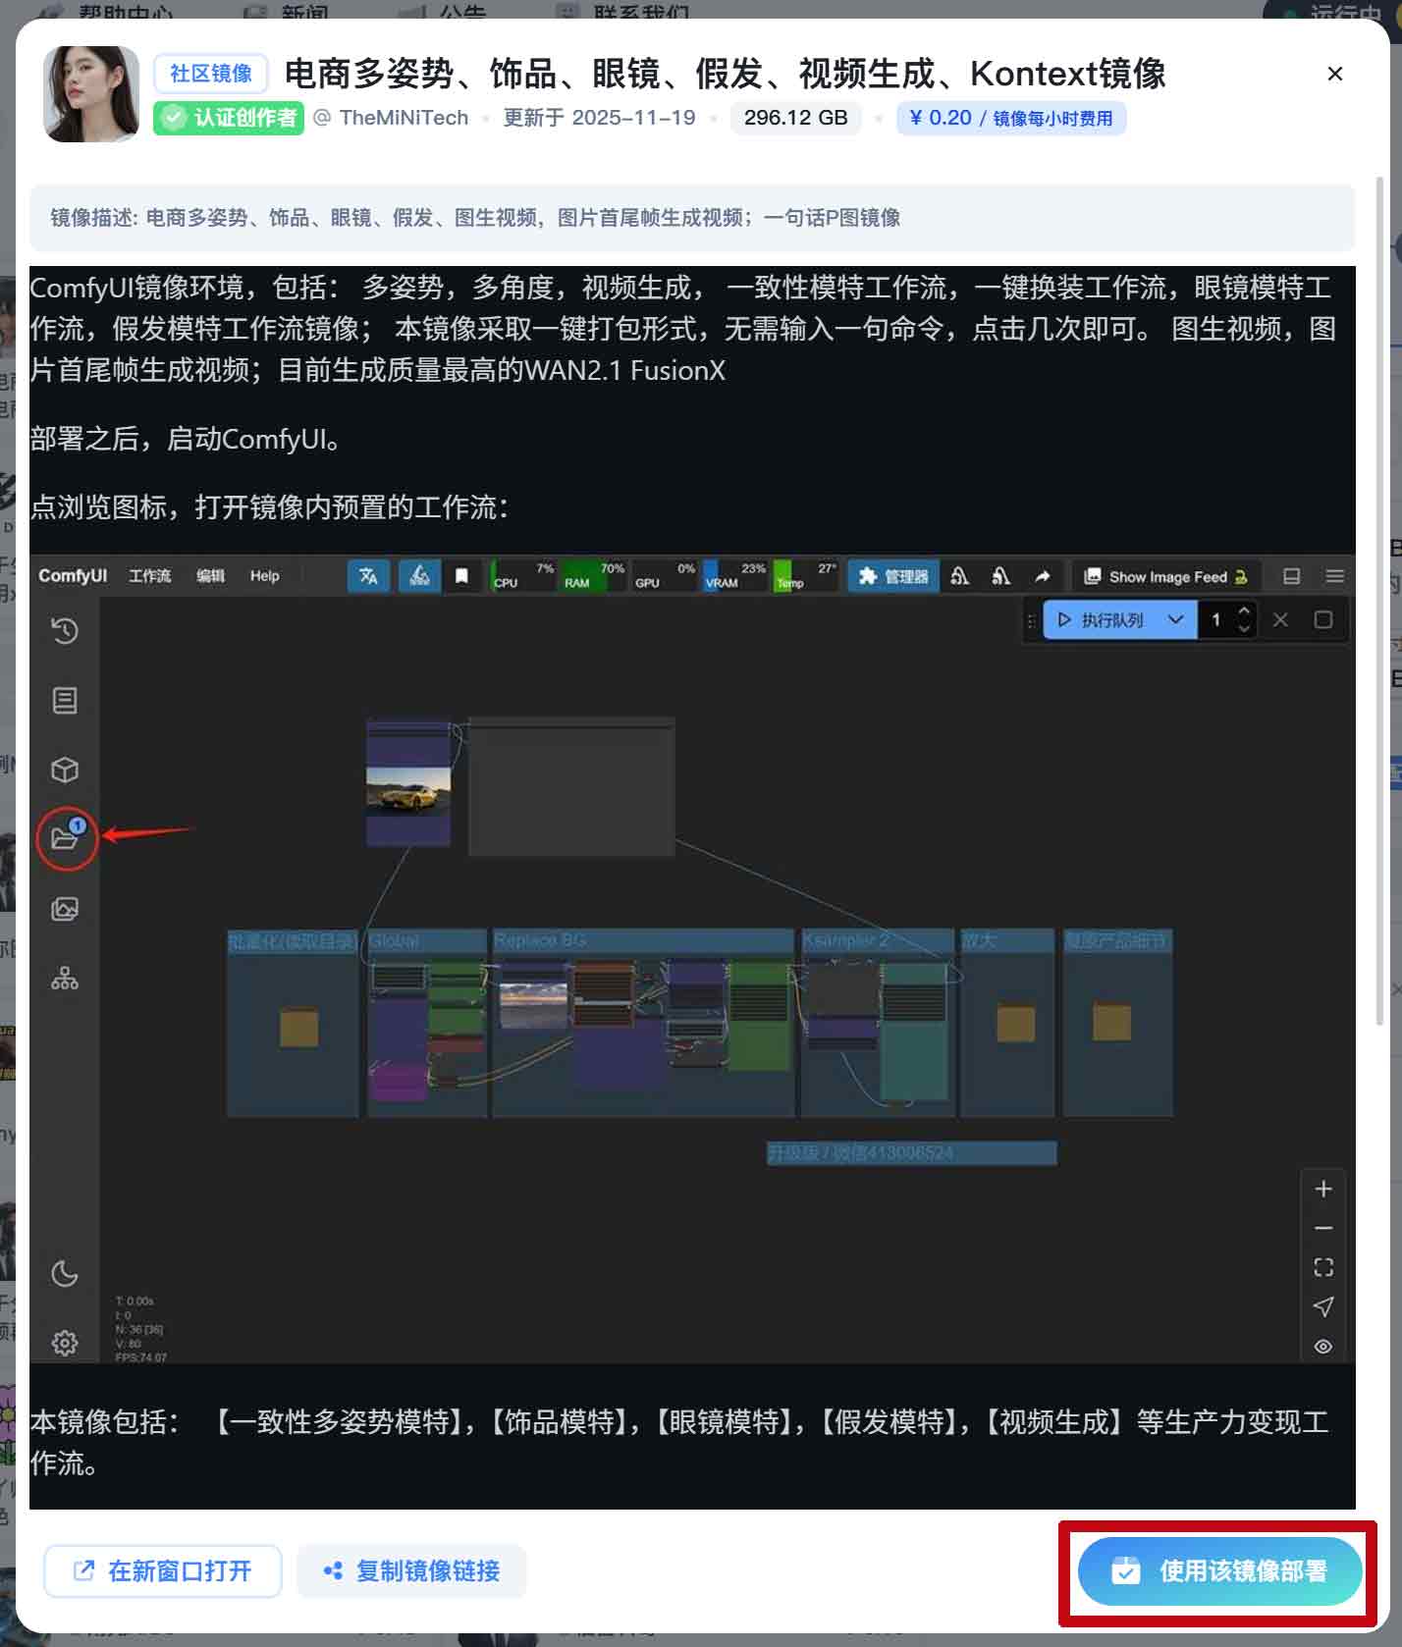
Task: Click the creator avatar thumbnail
Action: (x=91, y=94)
